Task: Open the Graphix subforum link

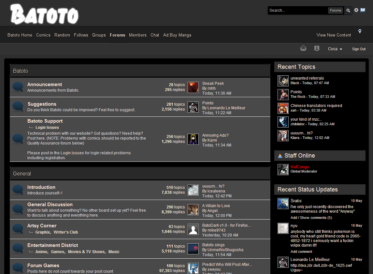Action: 43,232
